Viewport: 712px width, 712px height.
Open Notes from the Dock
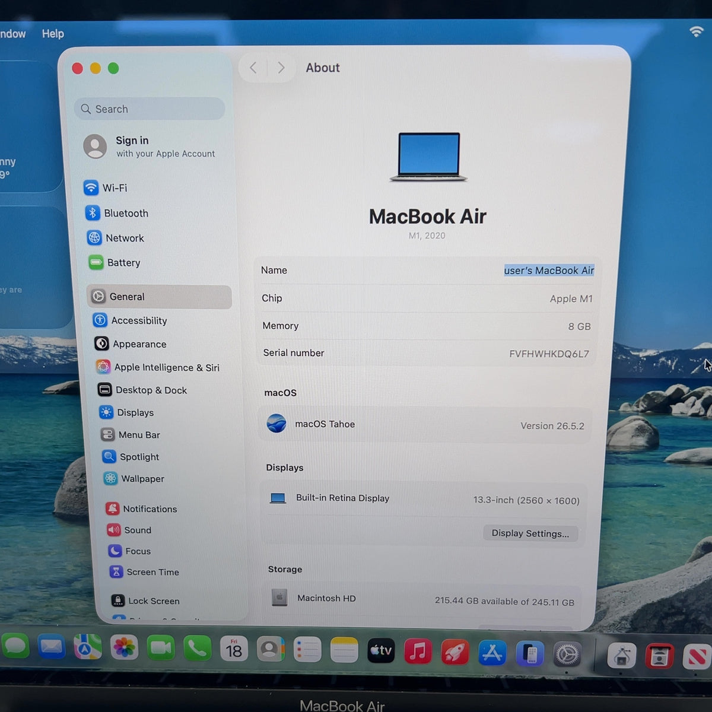tap(344, 651)
